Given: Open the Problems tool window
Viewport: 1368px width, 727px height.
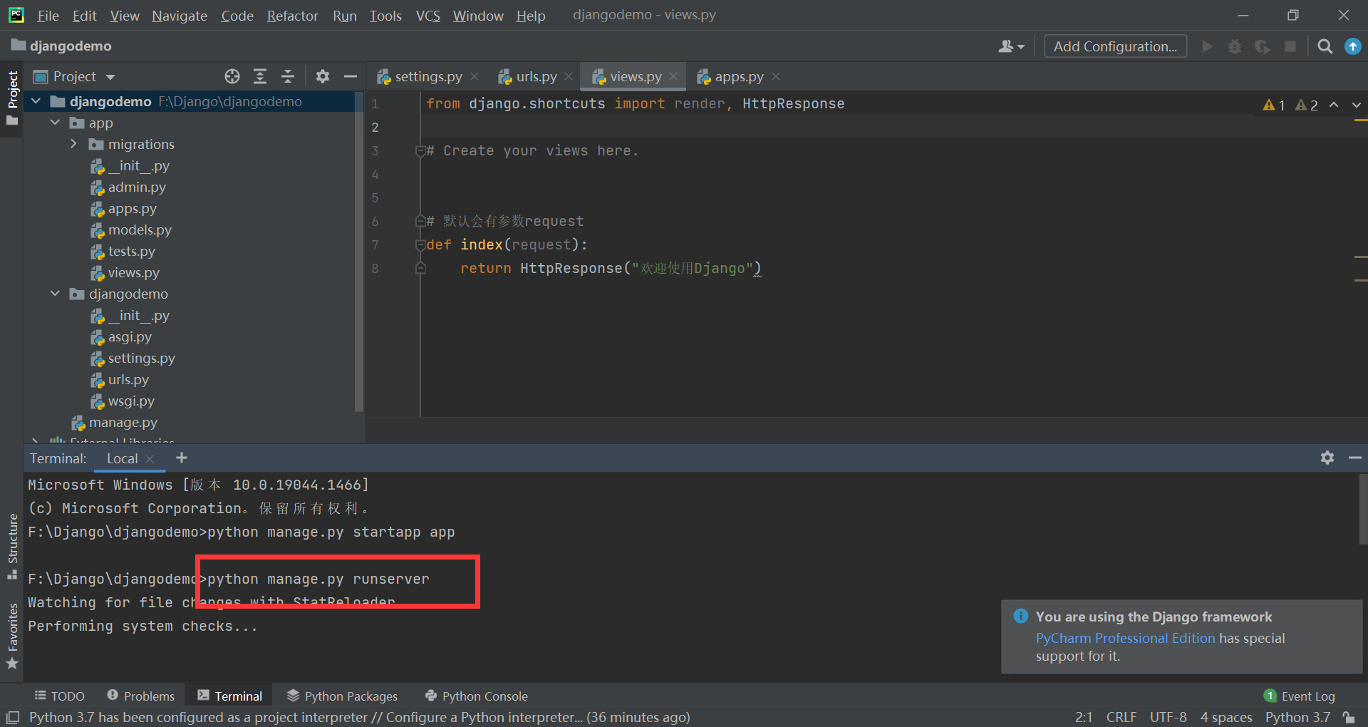Looking at the screenshot, I should (140, 696).
